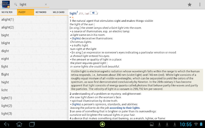Select 'licht' in the list
This screenshot has height=128, width=205.
coord(34,90)
